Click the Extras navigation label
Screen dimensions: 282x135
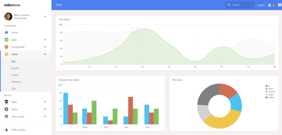pos(14,109)
